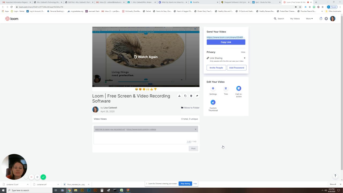Open author Lisa Caldwell's name link
The image size is (343, 193).
click(x=110, y=108)
